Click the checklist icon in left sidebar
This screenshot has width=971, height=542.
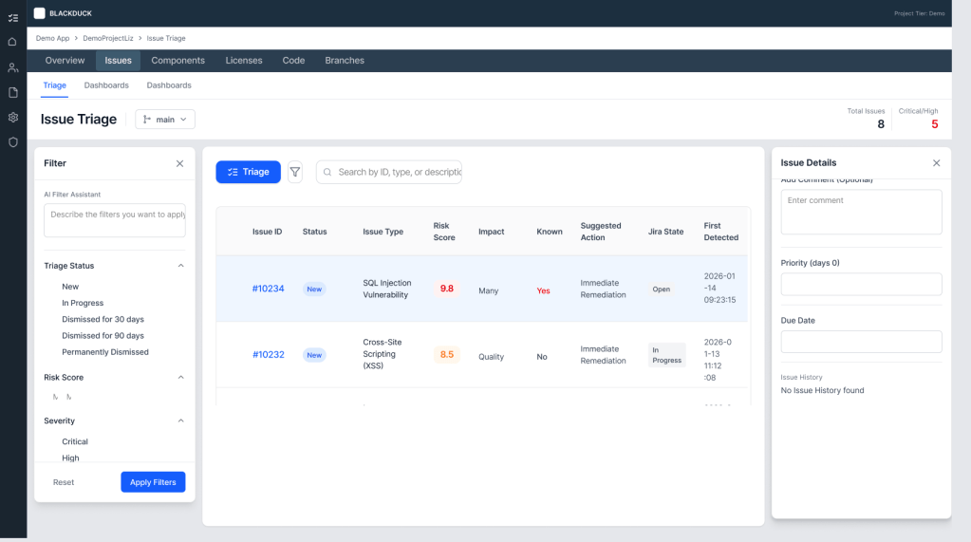pos(12,17)
